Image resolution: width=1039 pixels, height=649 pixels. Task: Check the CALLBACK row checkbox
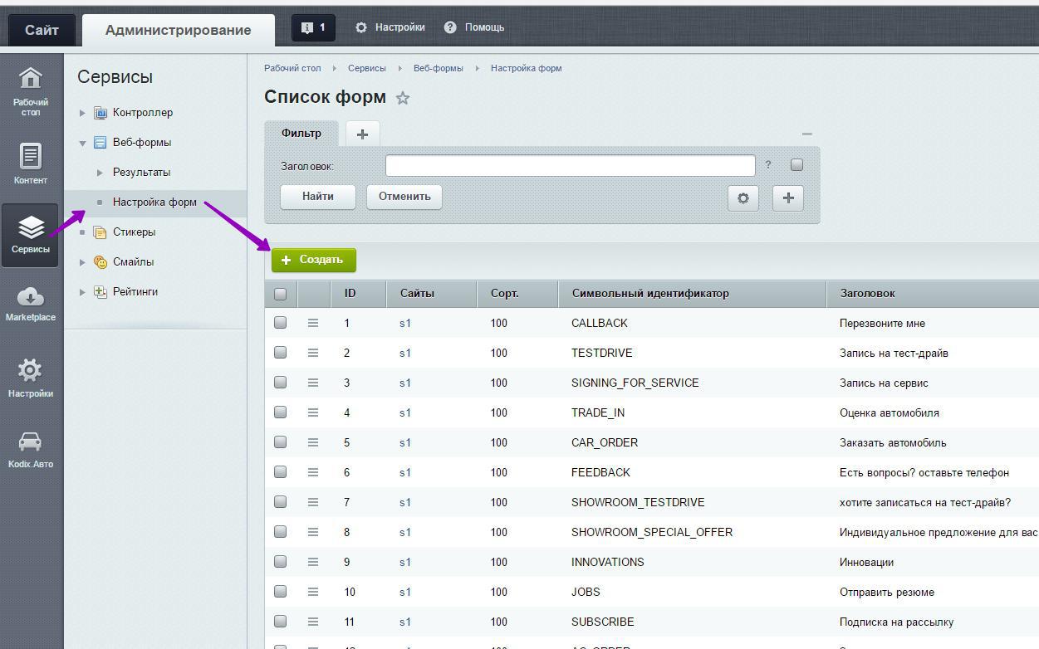(281, 323)
